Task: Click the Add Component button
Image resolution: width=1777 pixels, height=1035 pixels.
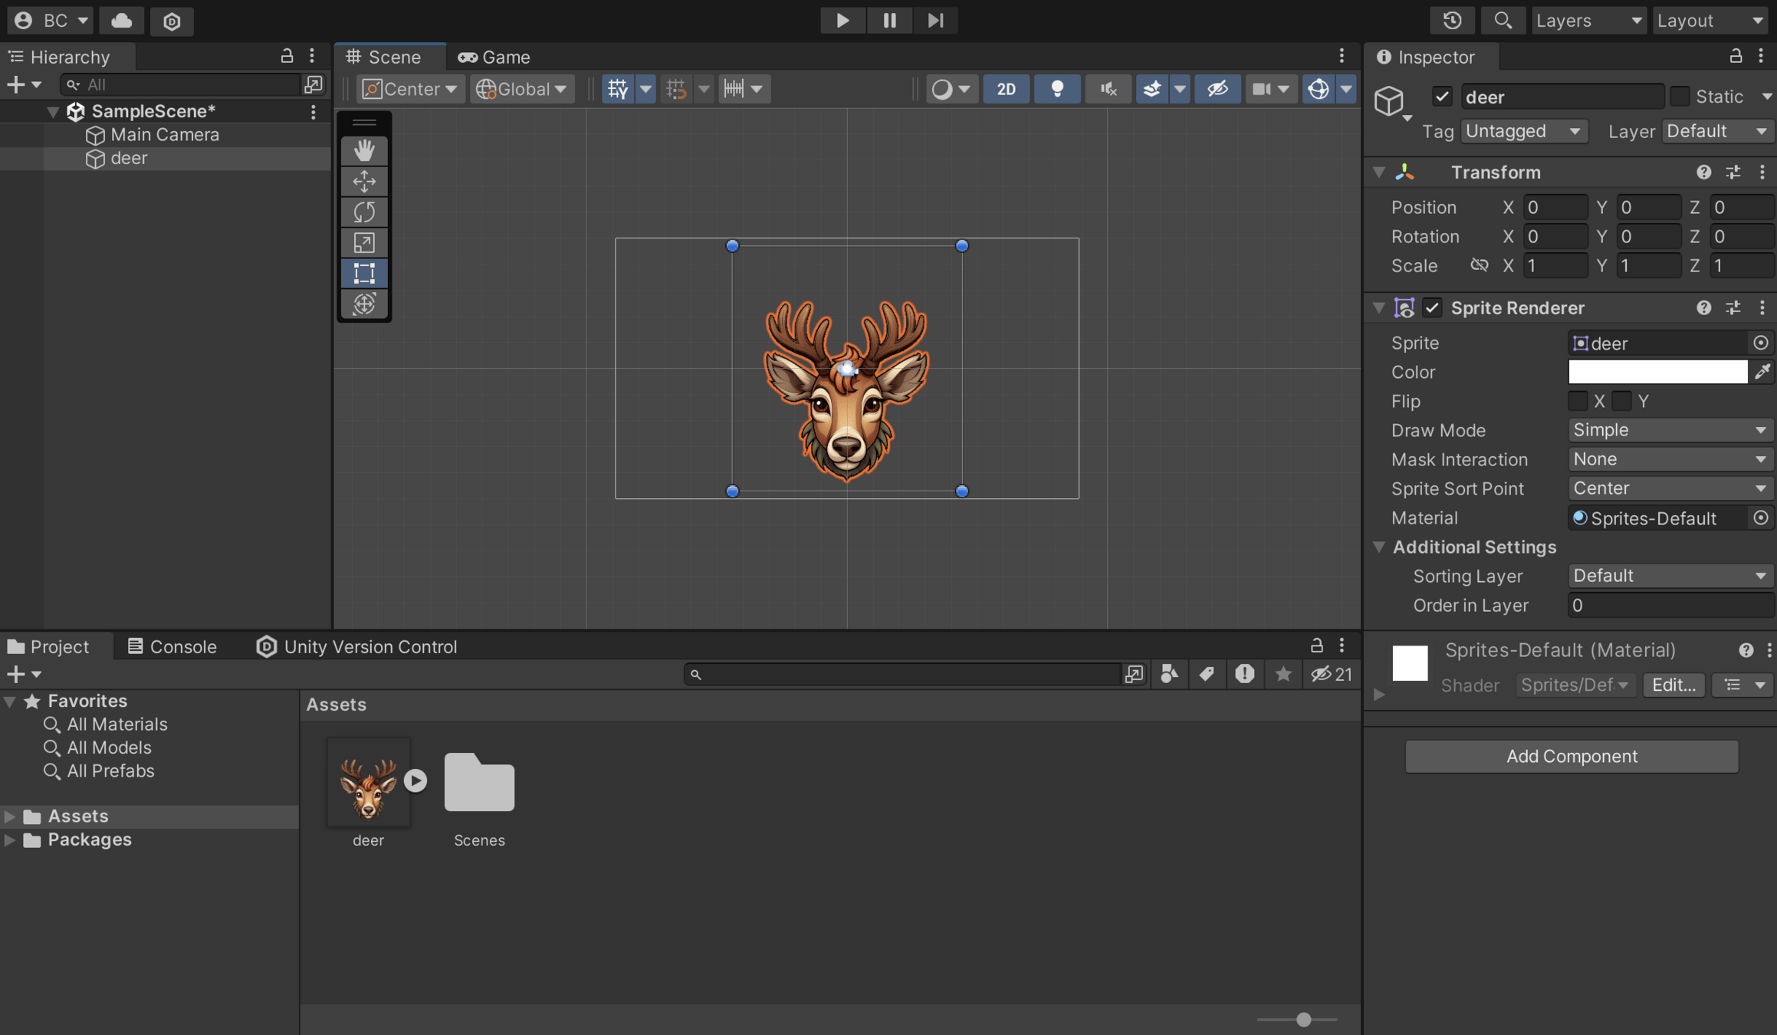Action: coord(1572,756)
